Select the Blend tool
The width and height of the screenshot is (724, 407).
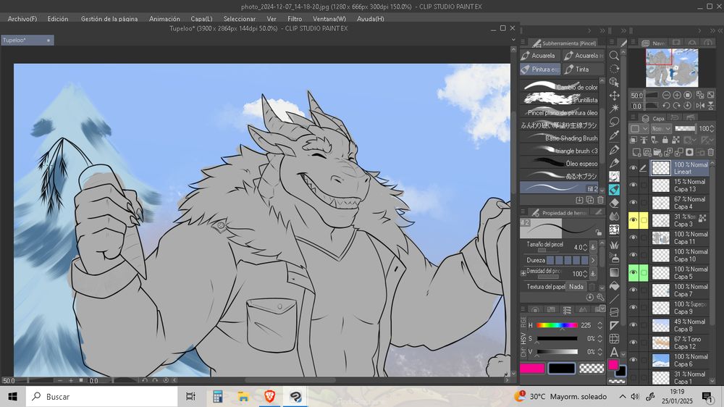[614, 217]
